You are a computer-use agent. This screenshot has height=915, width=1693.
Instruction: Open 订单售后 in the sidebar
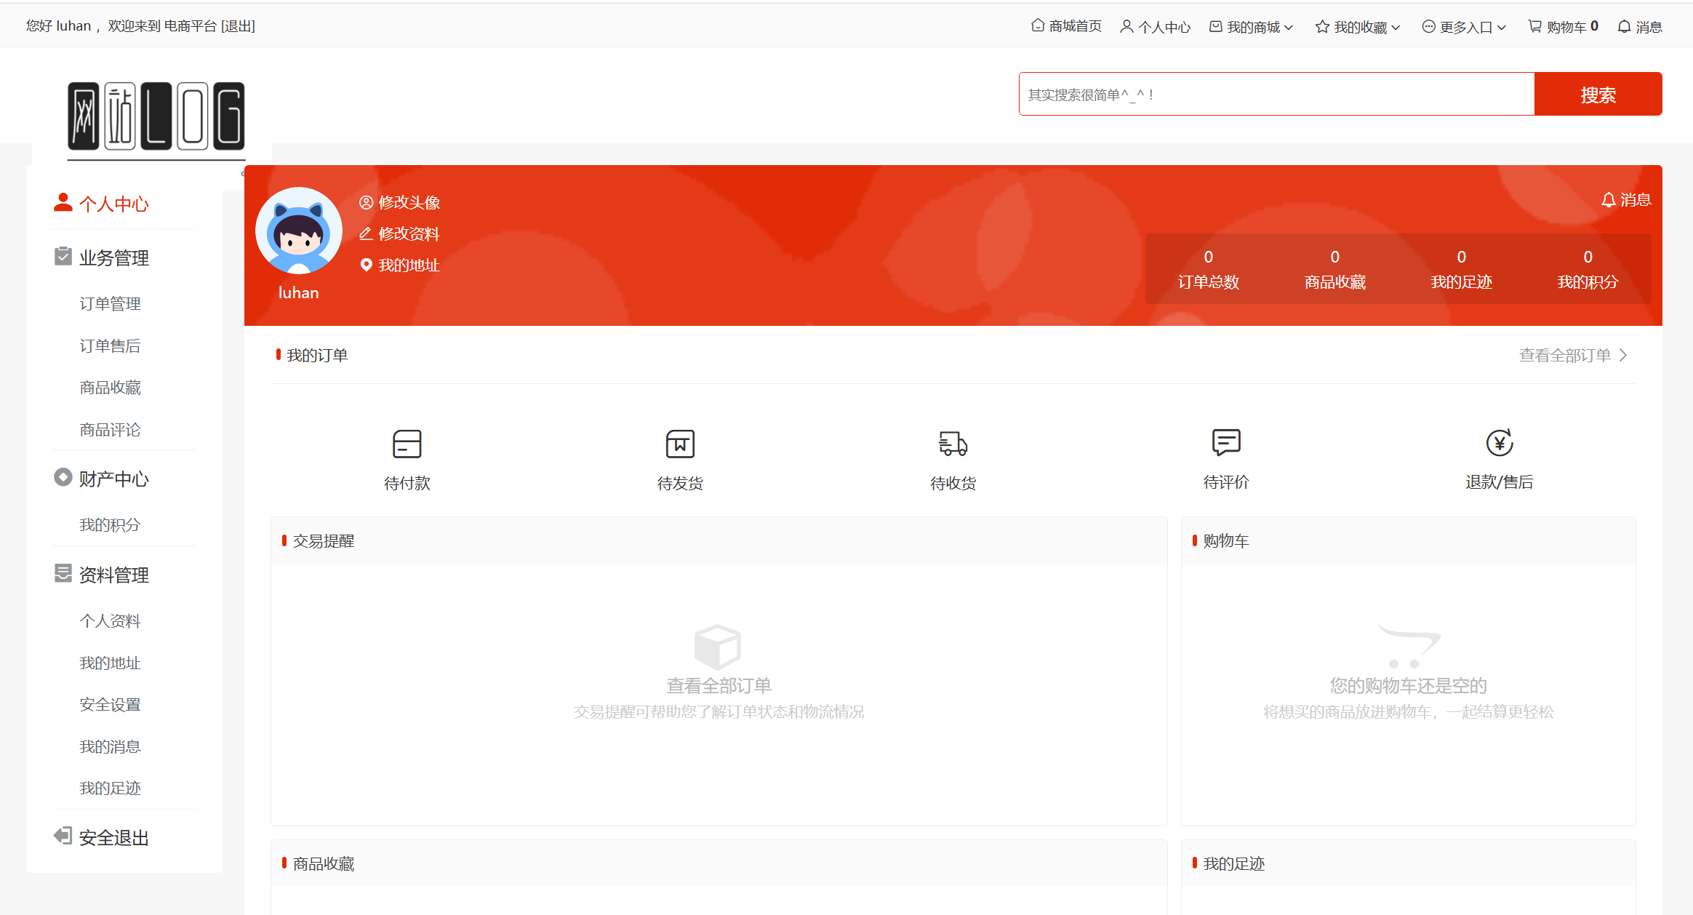[x=110, y=346]
